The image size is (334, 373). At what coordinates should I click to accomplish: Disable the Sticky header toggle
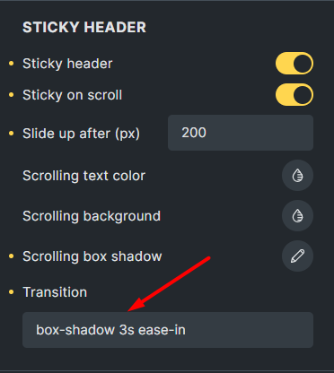click(294, 64)
